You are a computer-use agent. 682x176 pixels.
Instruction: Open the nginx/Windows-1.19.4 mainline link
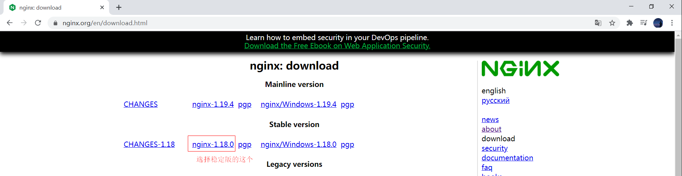tap(298, 104)
